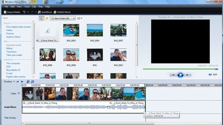Screen dimensions: 223x125
Task: Publish via E-mail link
Action: click(x=9, y=73)
